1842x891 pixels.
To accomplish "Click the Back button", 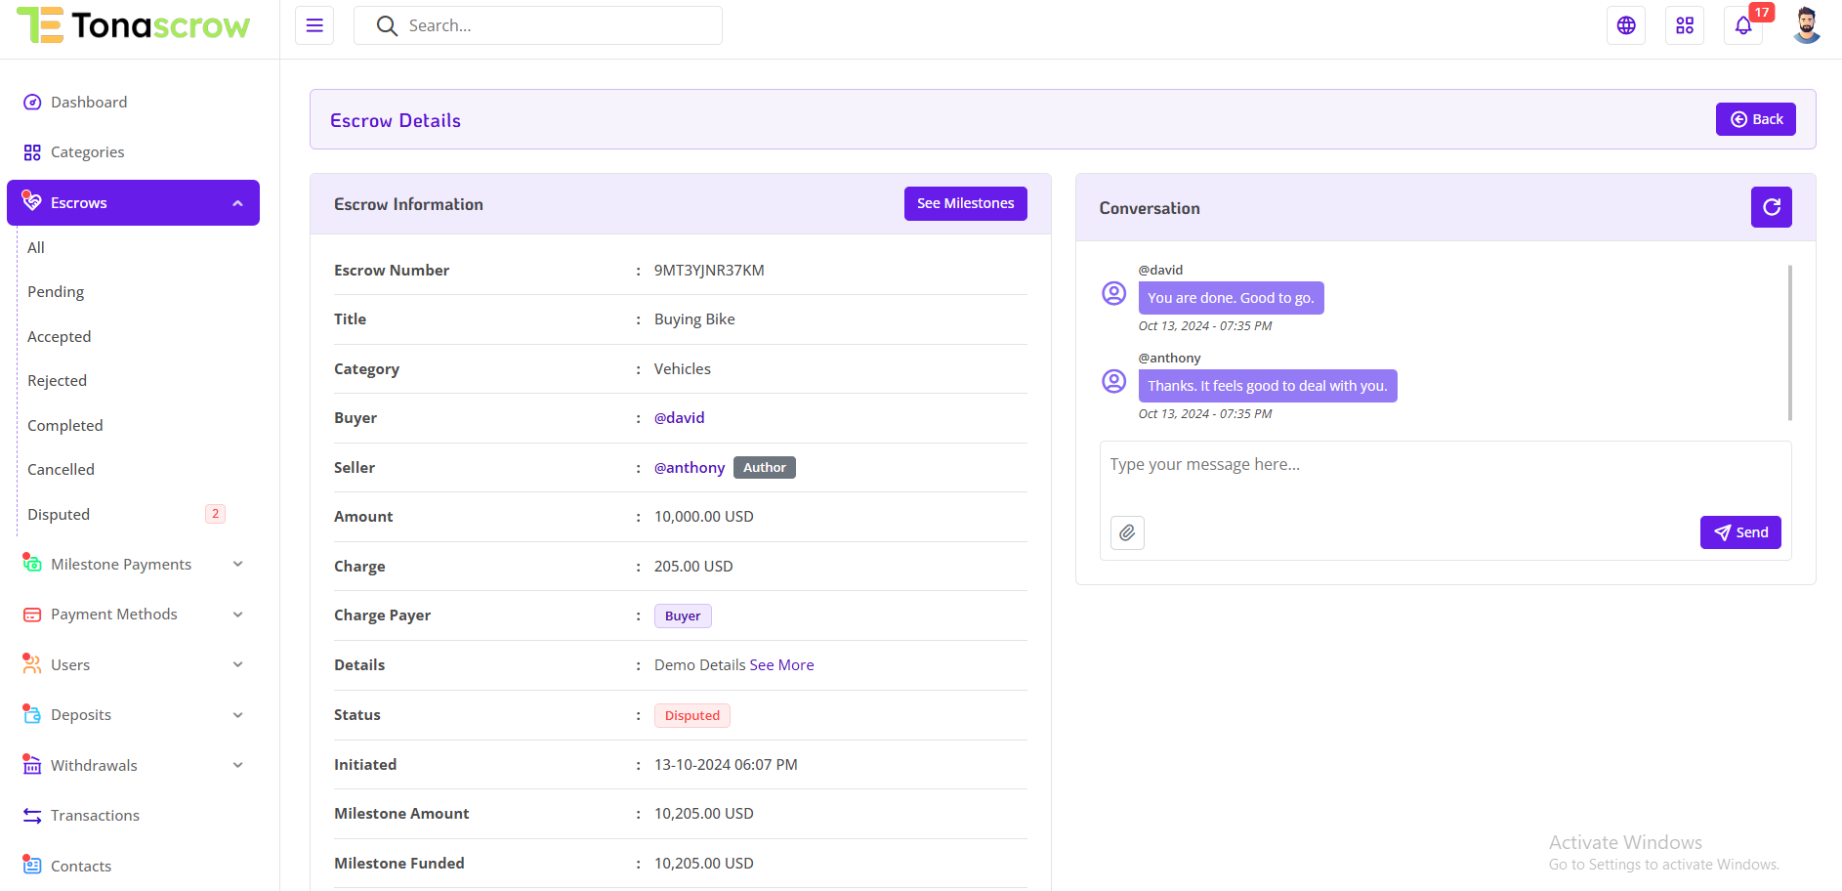I will (1755, 119).
